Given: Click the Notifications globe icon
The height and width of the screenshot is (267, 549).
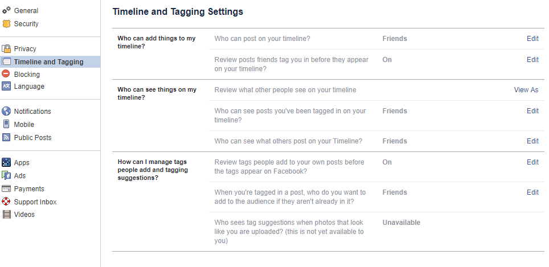Looking at the screenshot, I should click(x=6, y=111).
